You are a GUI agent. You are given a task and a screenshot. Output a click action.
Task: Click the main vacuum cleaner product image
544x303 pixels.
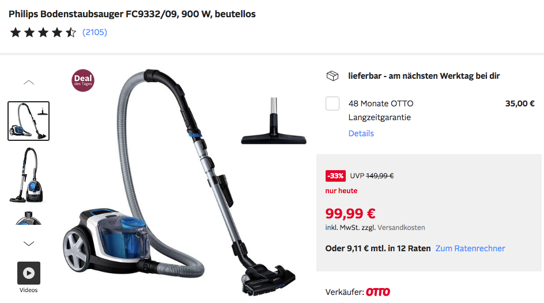click(x=179, y=182)
